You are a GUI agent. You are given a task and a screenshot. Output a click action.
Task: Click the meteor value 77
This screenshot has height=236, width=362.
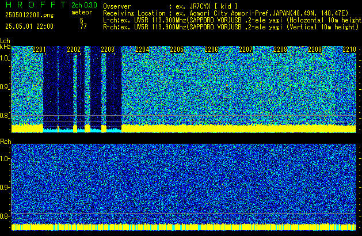click(83, 26)
